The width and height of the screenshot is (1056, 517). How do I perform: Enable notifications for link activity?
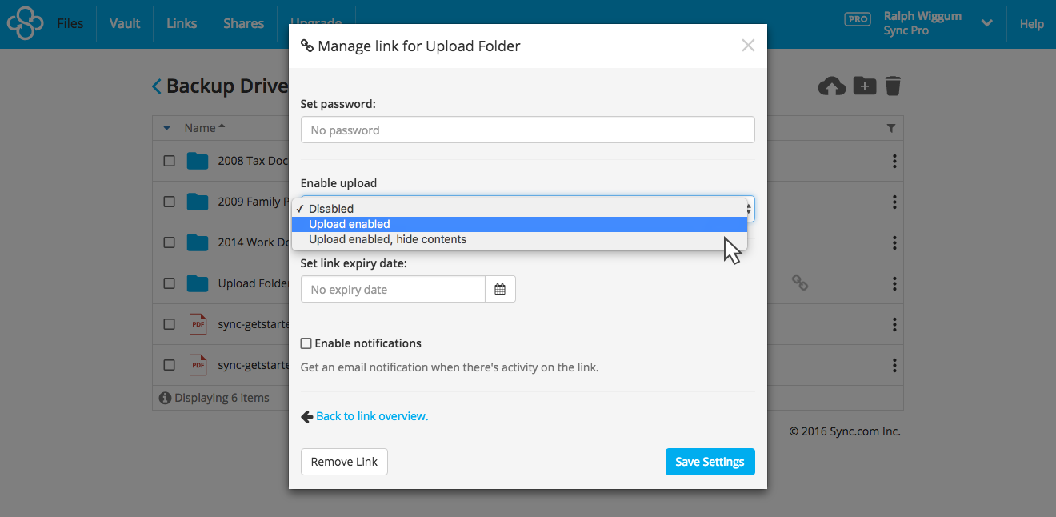[x=306, y=343]
